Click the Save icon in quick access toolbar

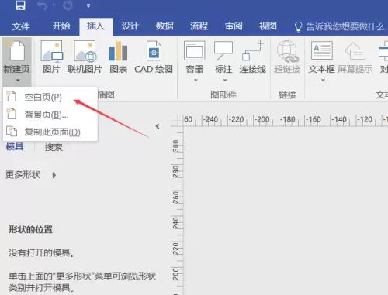[20, 5]
